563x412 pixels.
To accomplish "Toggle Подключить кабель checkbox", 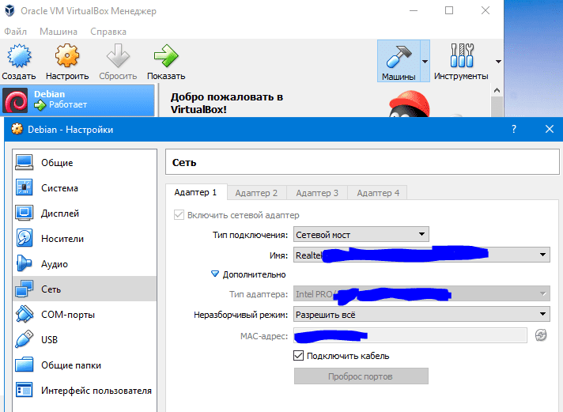I will pyautogui.click(x=299, y=356).
